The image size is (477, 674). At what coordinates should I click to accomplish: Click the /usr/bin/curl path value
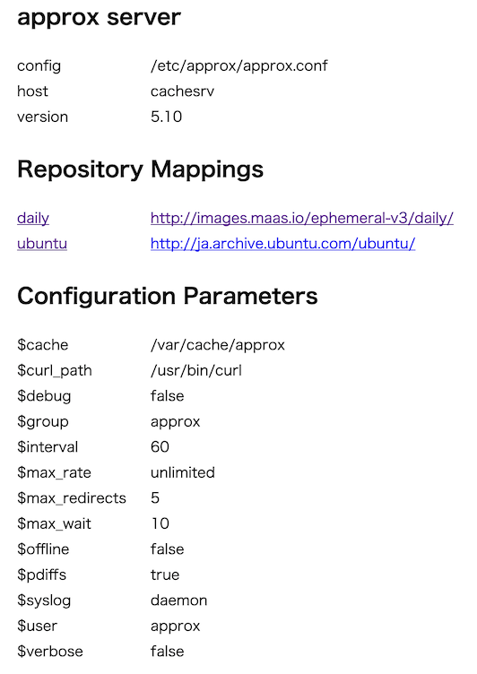[x=196, y=370]
